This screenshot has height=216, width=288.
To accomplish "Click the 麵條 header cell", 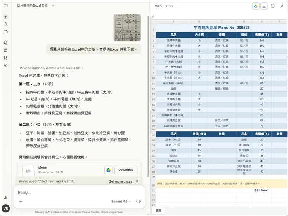I will pyautogui.click(x=244, y=35).
